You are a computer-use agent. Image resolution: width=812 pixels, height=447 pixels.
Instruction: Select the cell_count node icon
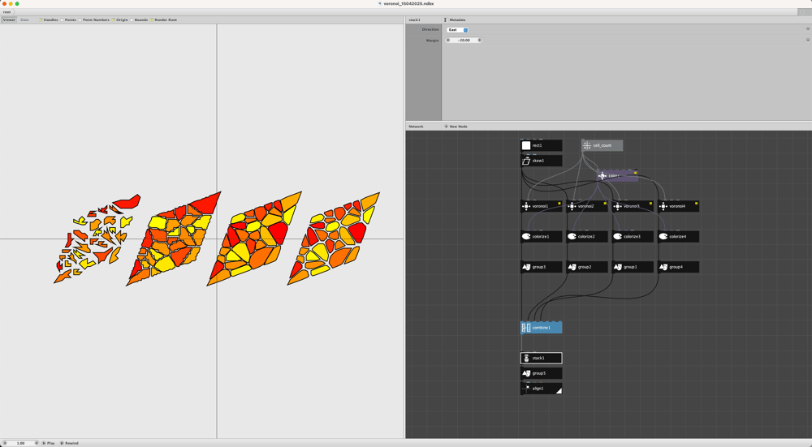(587, 145)
